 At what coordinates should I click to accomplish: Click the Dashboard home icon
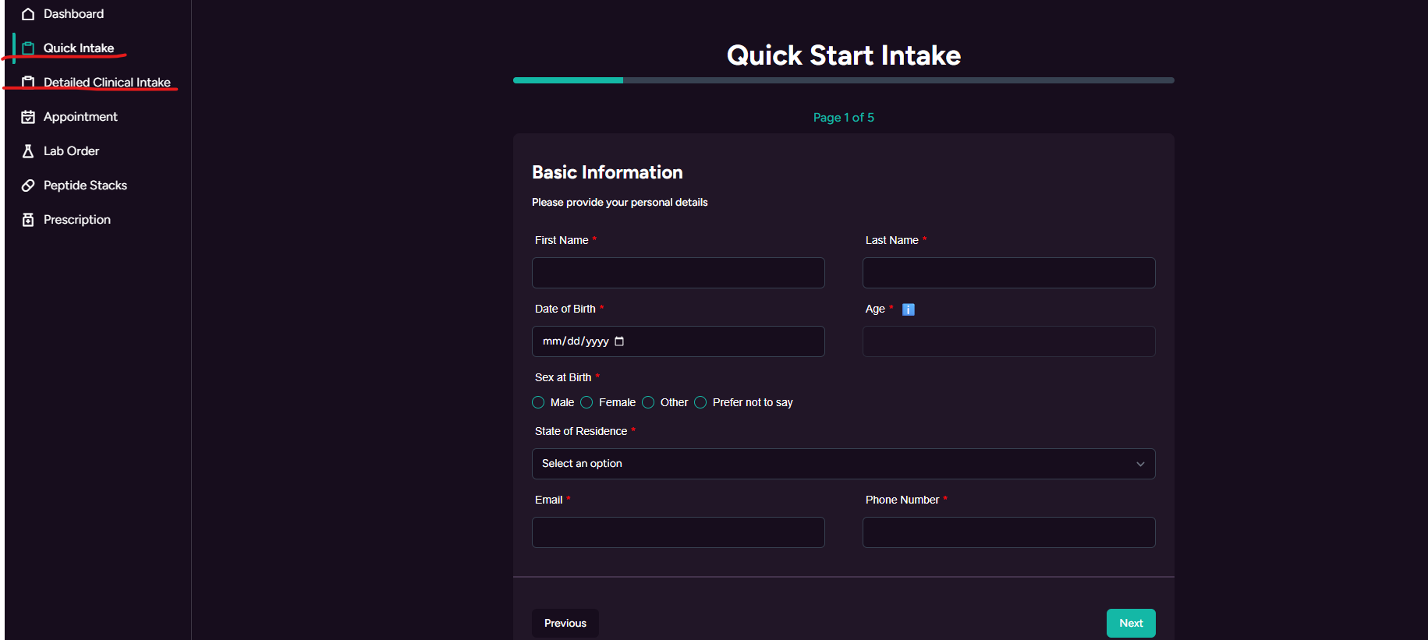tap(28, 14)
